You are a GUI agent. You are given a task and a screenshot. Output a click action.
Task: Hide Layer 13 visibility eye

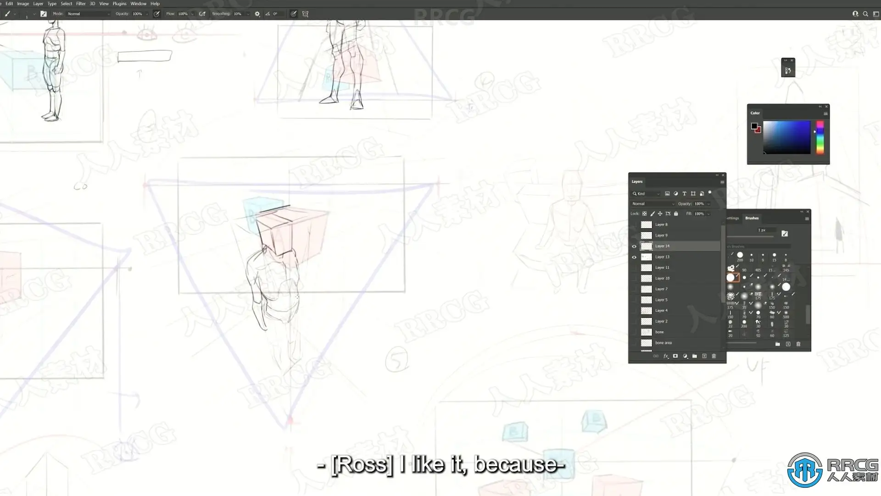[x=634, y=257]
